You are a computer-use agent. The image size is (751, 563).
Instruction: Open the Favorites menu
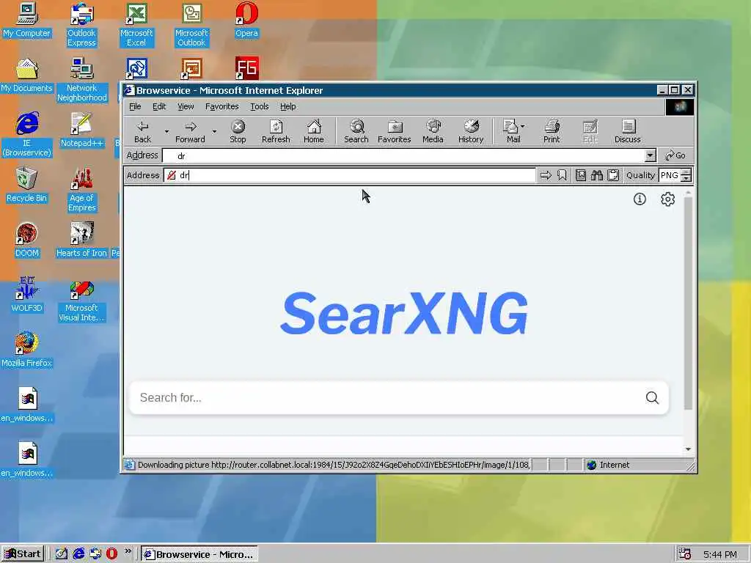click(221, 106)
